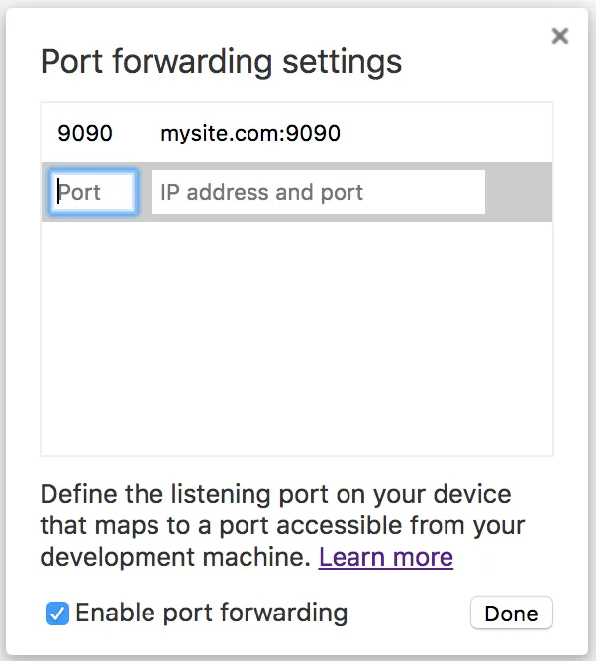Click the description text starting with Define
The height and width of the screenshot is (661, 596).
[275, 493]
